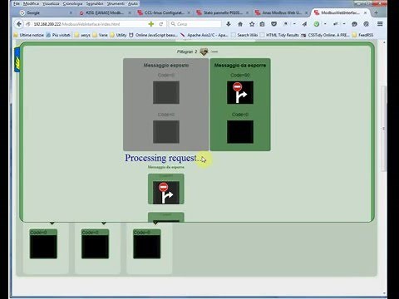Switch to the #251 [ANAS] Modb tab

[105, 12]
